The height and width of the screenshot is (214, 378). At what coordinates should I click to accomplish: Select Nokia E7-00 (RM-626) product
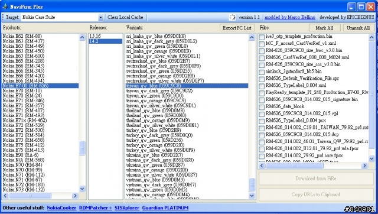pos(40,86)
